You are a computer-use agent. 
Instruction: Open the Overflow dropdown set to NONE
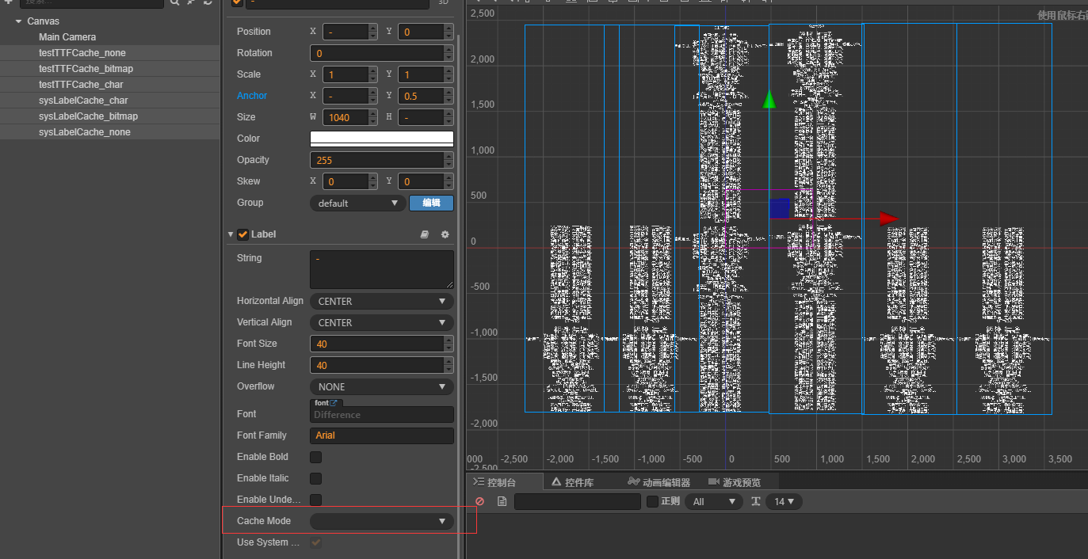381,386
